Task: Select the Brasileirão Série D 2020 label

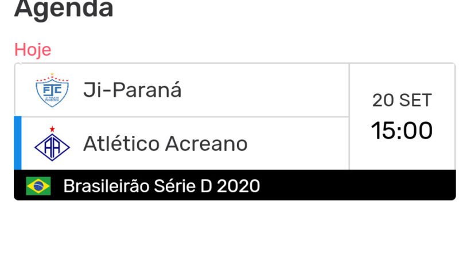Action: click(161, 186)
